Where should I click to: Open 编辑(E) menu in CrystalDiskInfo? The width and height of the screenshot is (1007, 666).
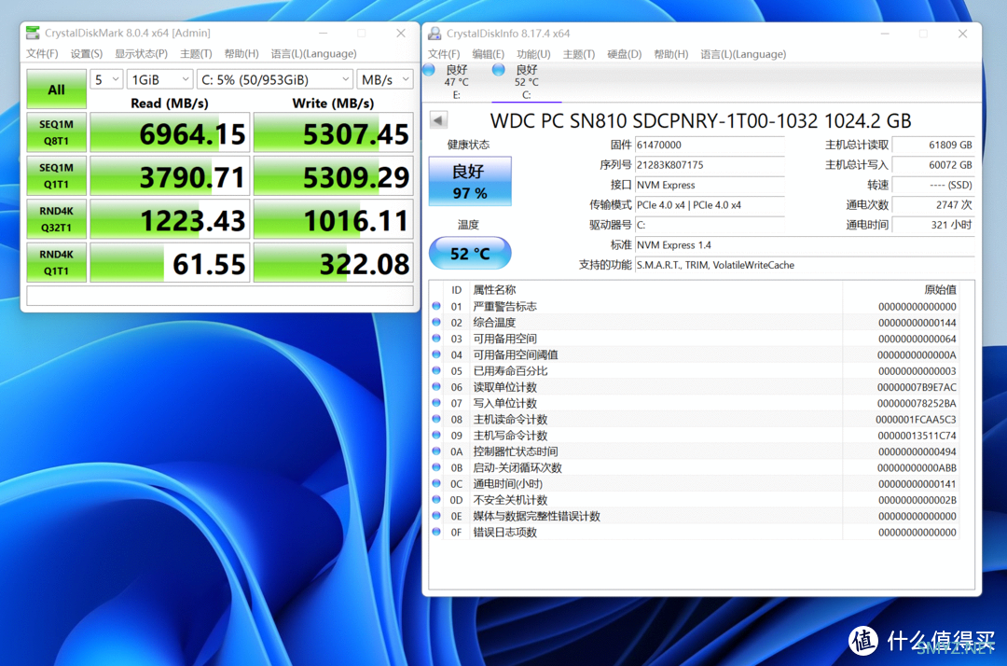pos(488,54)
